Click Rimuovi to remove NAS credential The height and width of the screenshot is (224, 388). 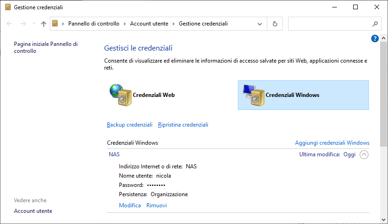(157, 205)
